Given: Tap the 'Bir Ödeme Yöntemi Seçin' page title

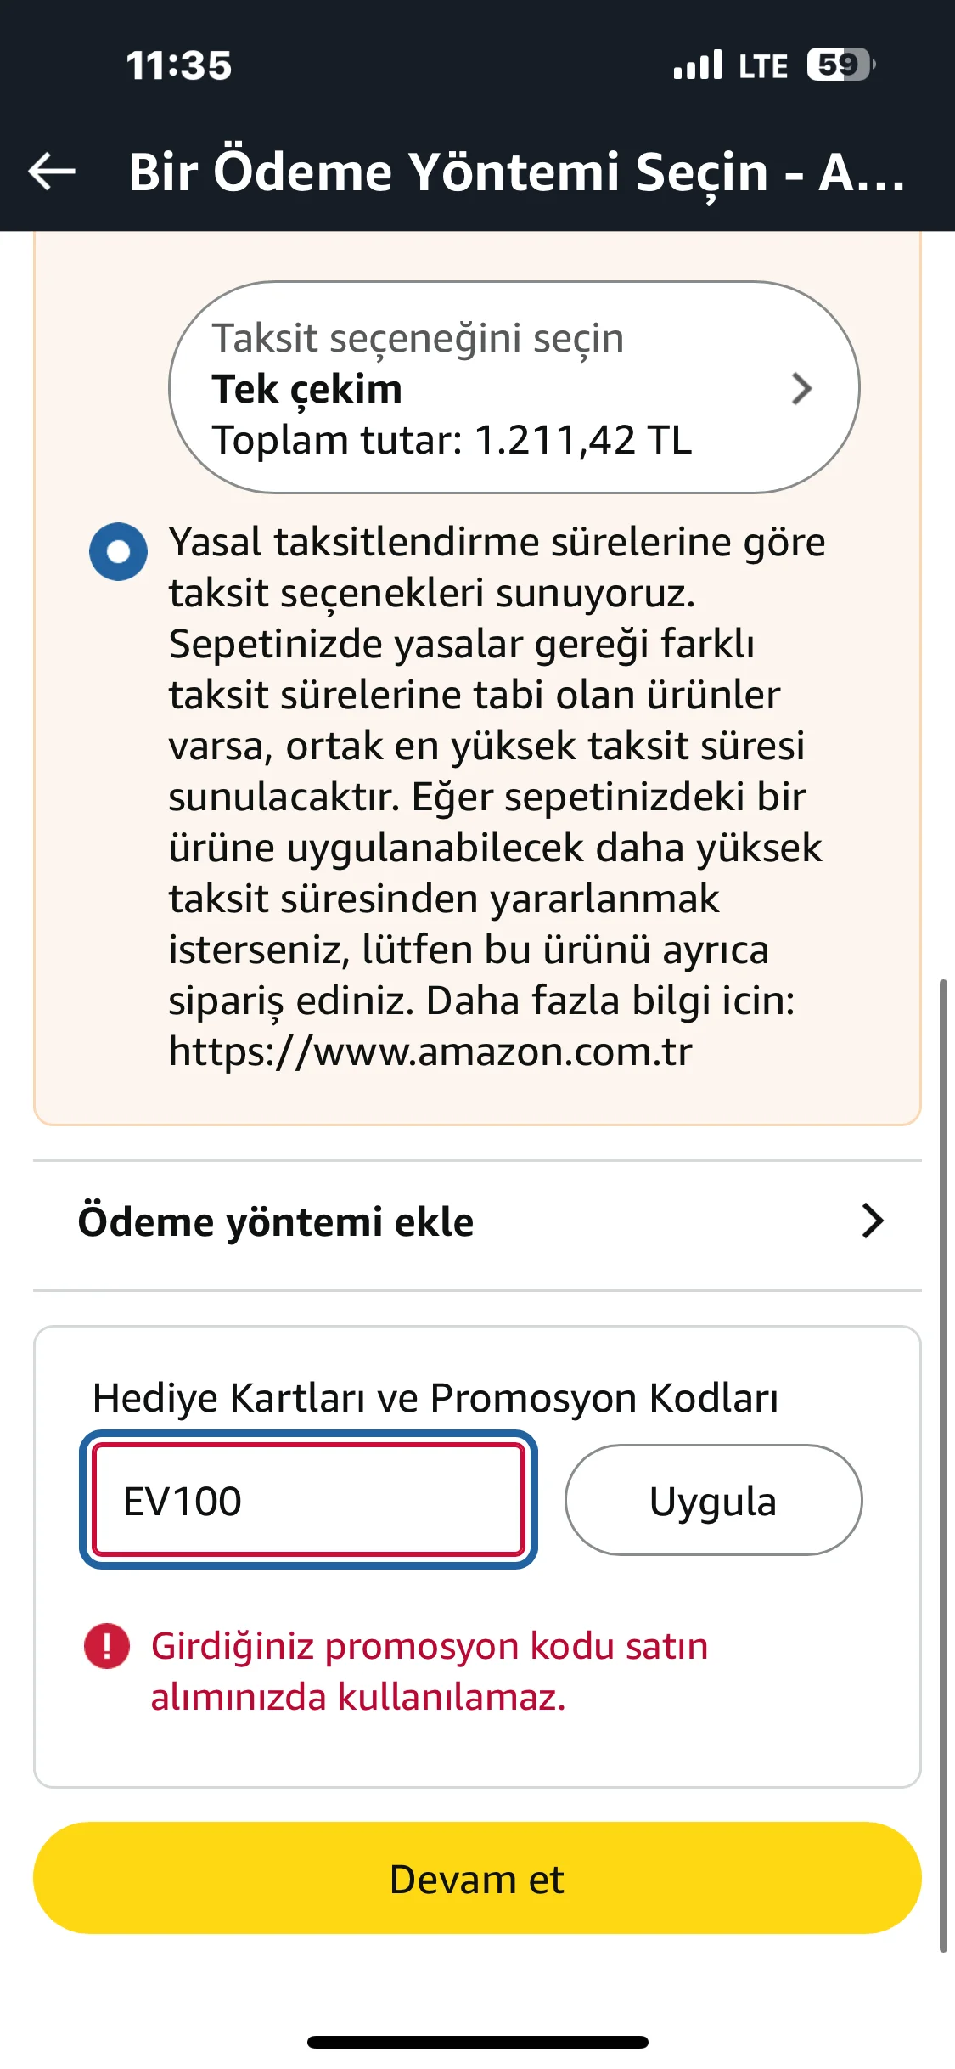Looking at the screenshot, I should point(516,172).
